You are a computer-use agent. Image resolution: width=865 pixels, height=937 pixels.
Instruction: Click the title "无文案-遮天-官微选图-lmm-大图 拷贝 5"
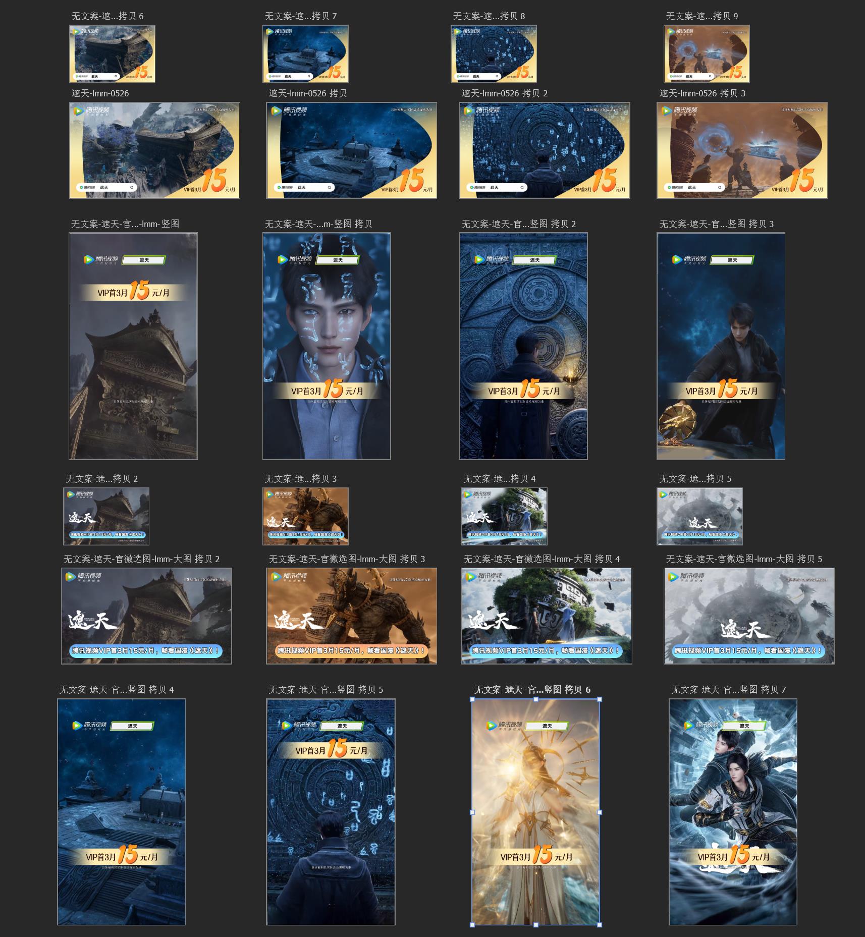point(744,559)
